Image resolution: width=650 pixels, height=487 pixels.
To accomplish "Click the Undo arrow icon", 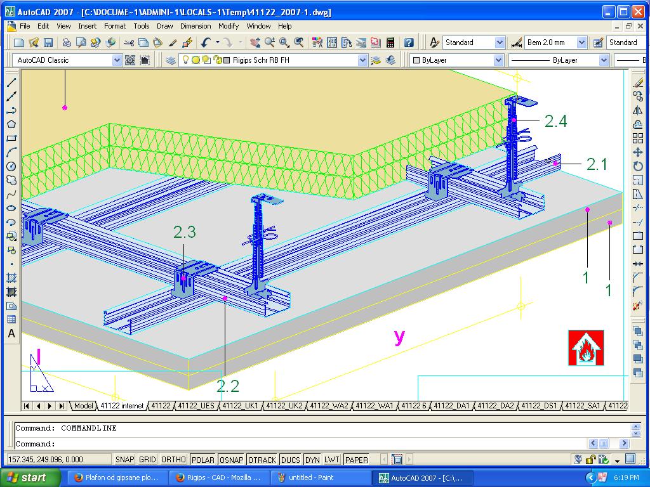I will [x=206, y=42].
